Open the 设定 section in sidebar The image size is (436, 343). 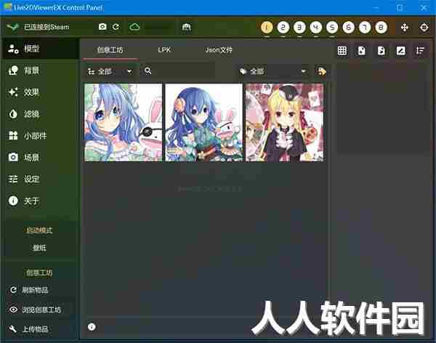point(40,179)
